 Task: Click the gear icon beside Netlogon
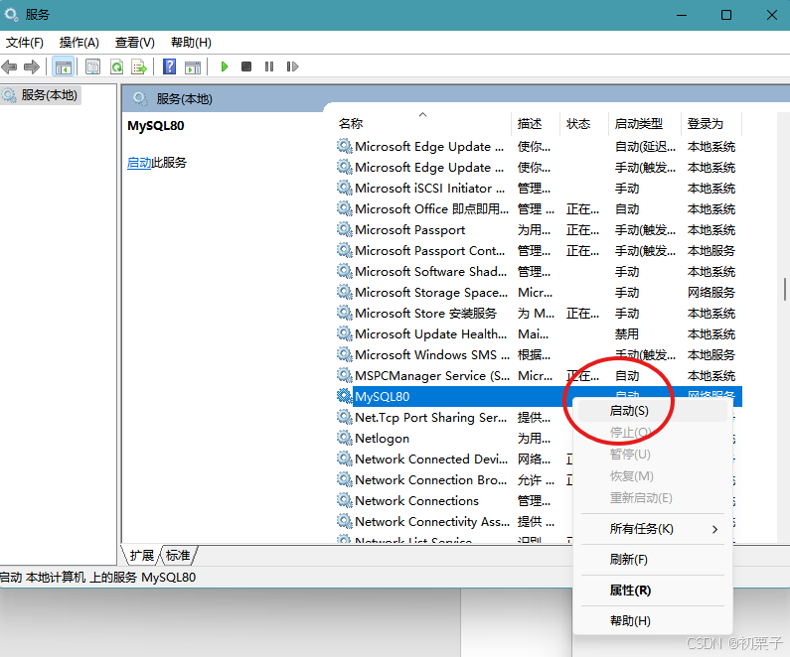click(x=345, y=439)
